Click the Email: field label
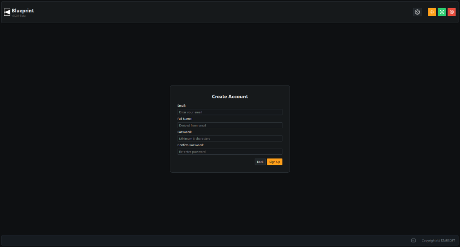The width and height of the screenshot is (460, 247). pyautogui.click(x=181, y=106)
